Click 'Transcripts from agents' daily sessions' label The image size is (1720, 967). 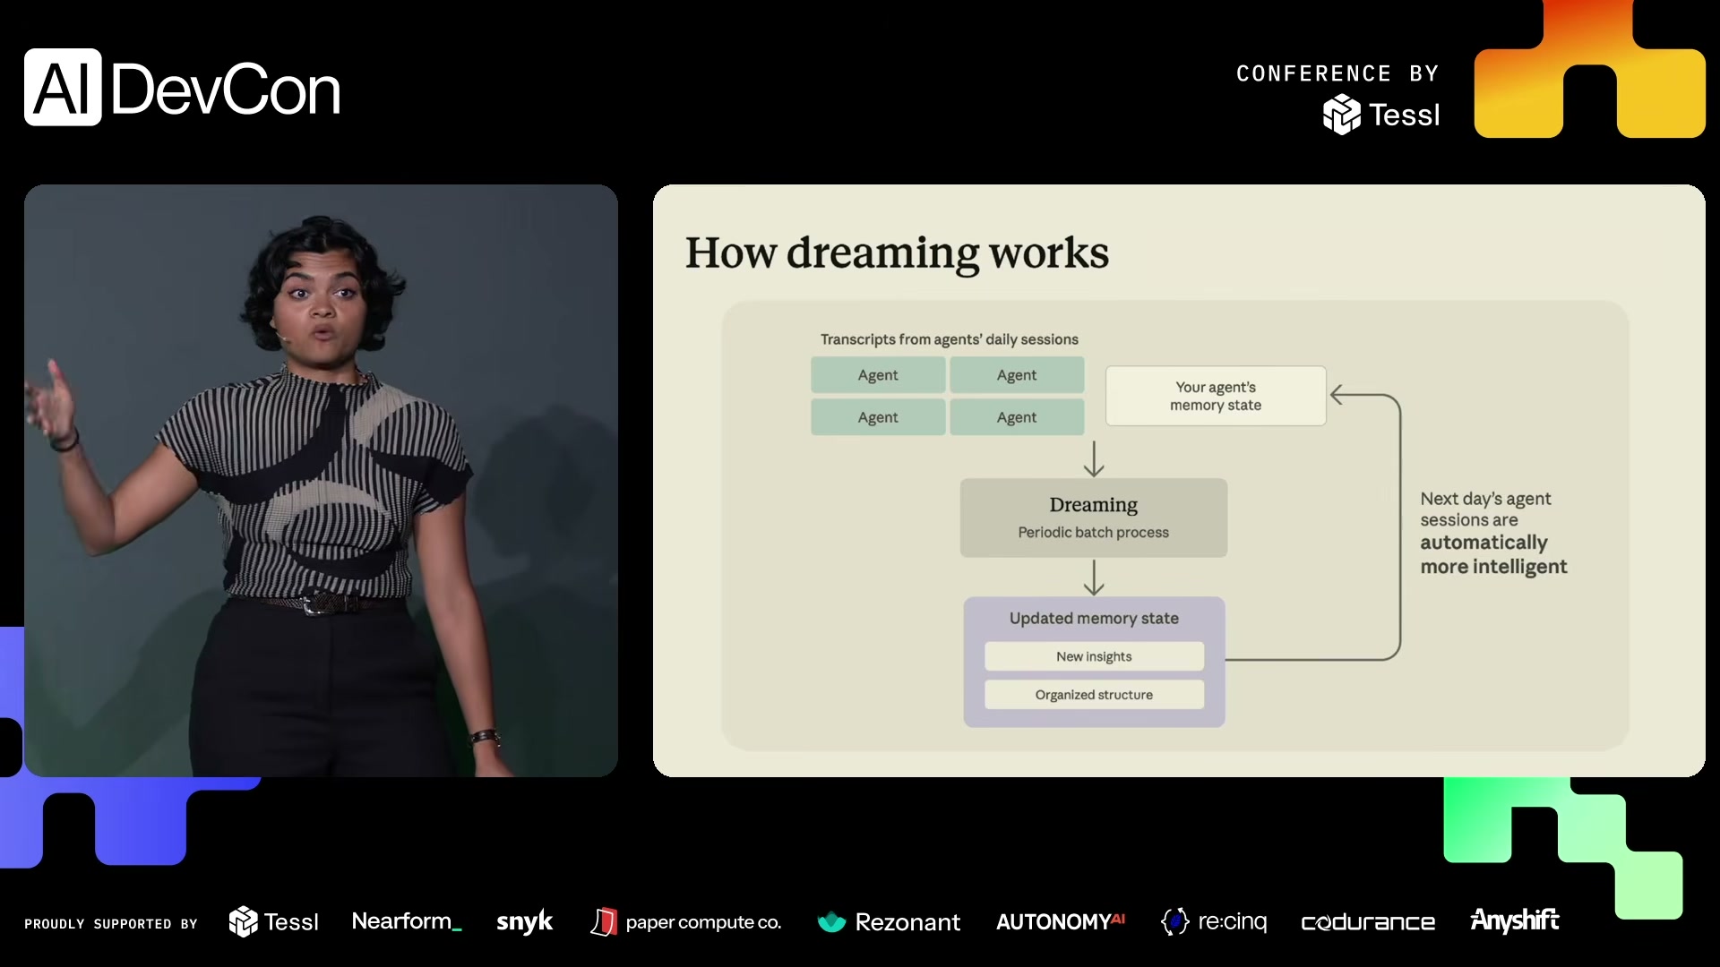point(950,339)
